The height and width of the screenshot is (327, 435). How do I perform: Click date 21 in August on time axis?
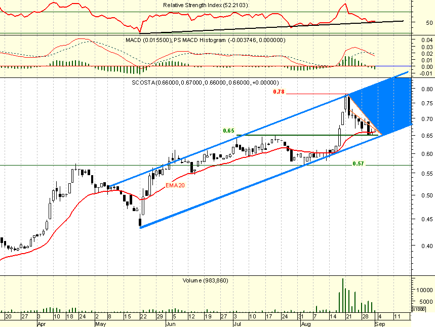click(x=349, y=316)
